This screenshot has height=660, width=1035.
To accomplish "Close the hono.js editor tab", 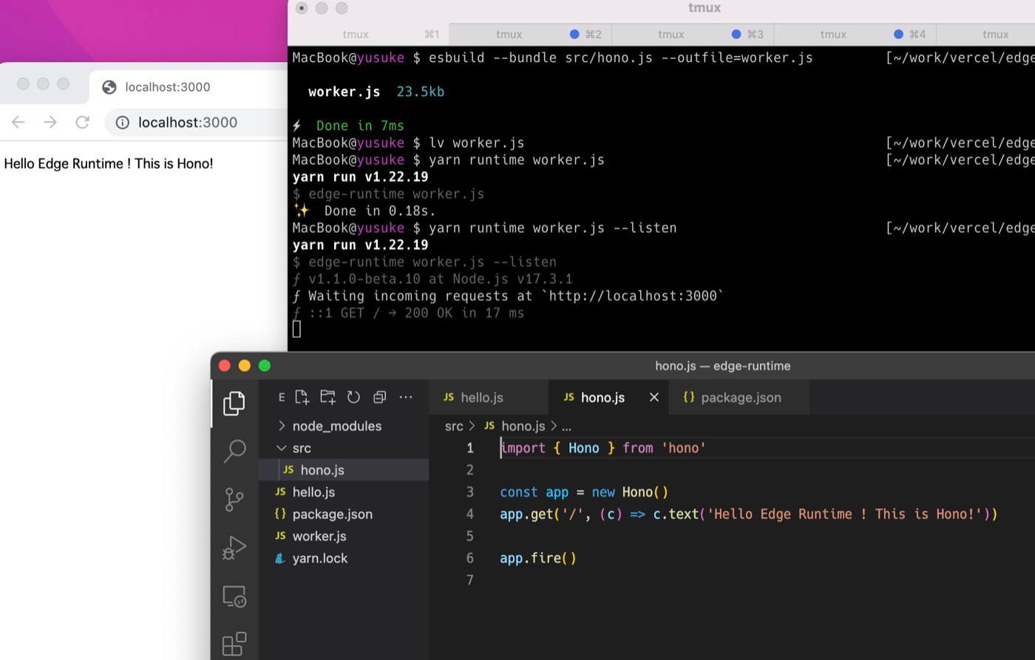I will (654, 397).
